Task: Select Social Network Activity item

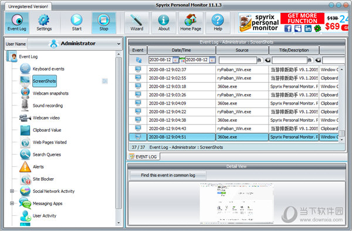Action: pyautogui.click(x=53, y=191)
